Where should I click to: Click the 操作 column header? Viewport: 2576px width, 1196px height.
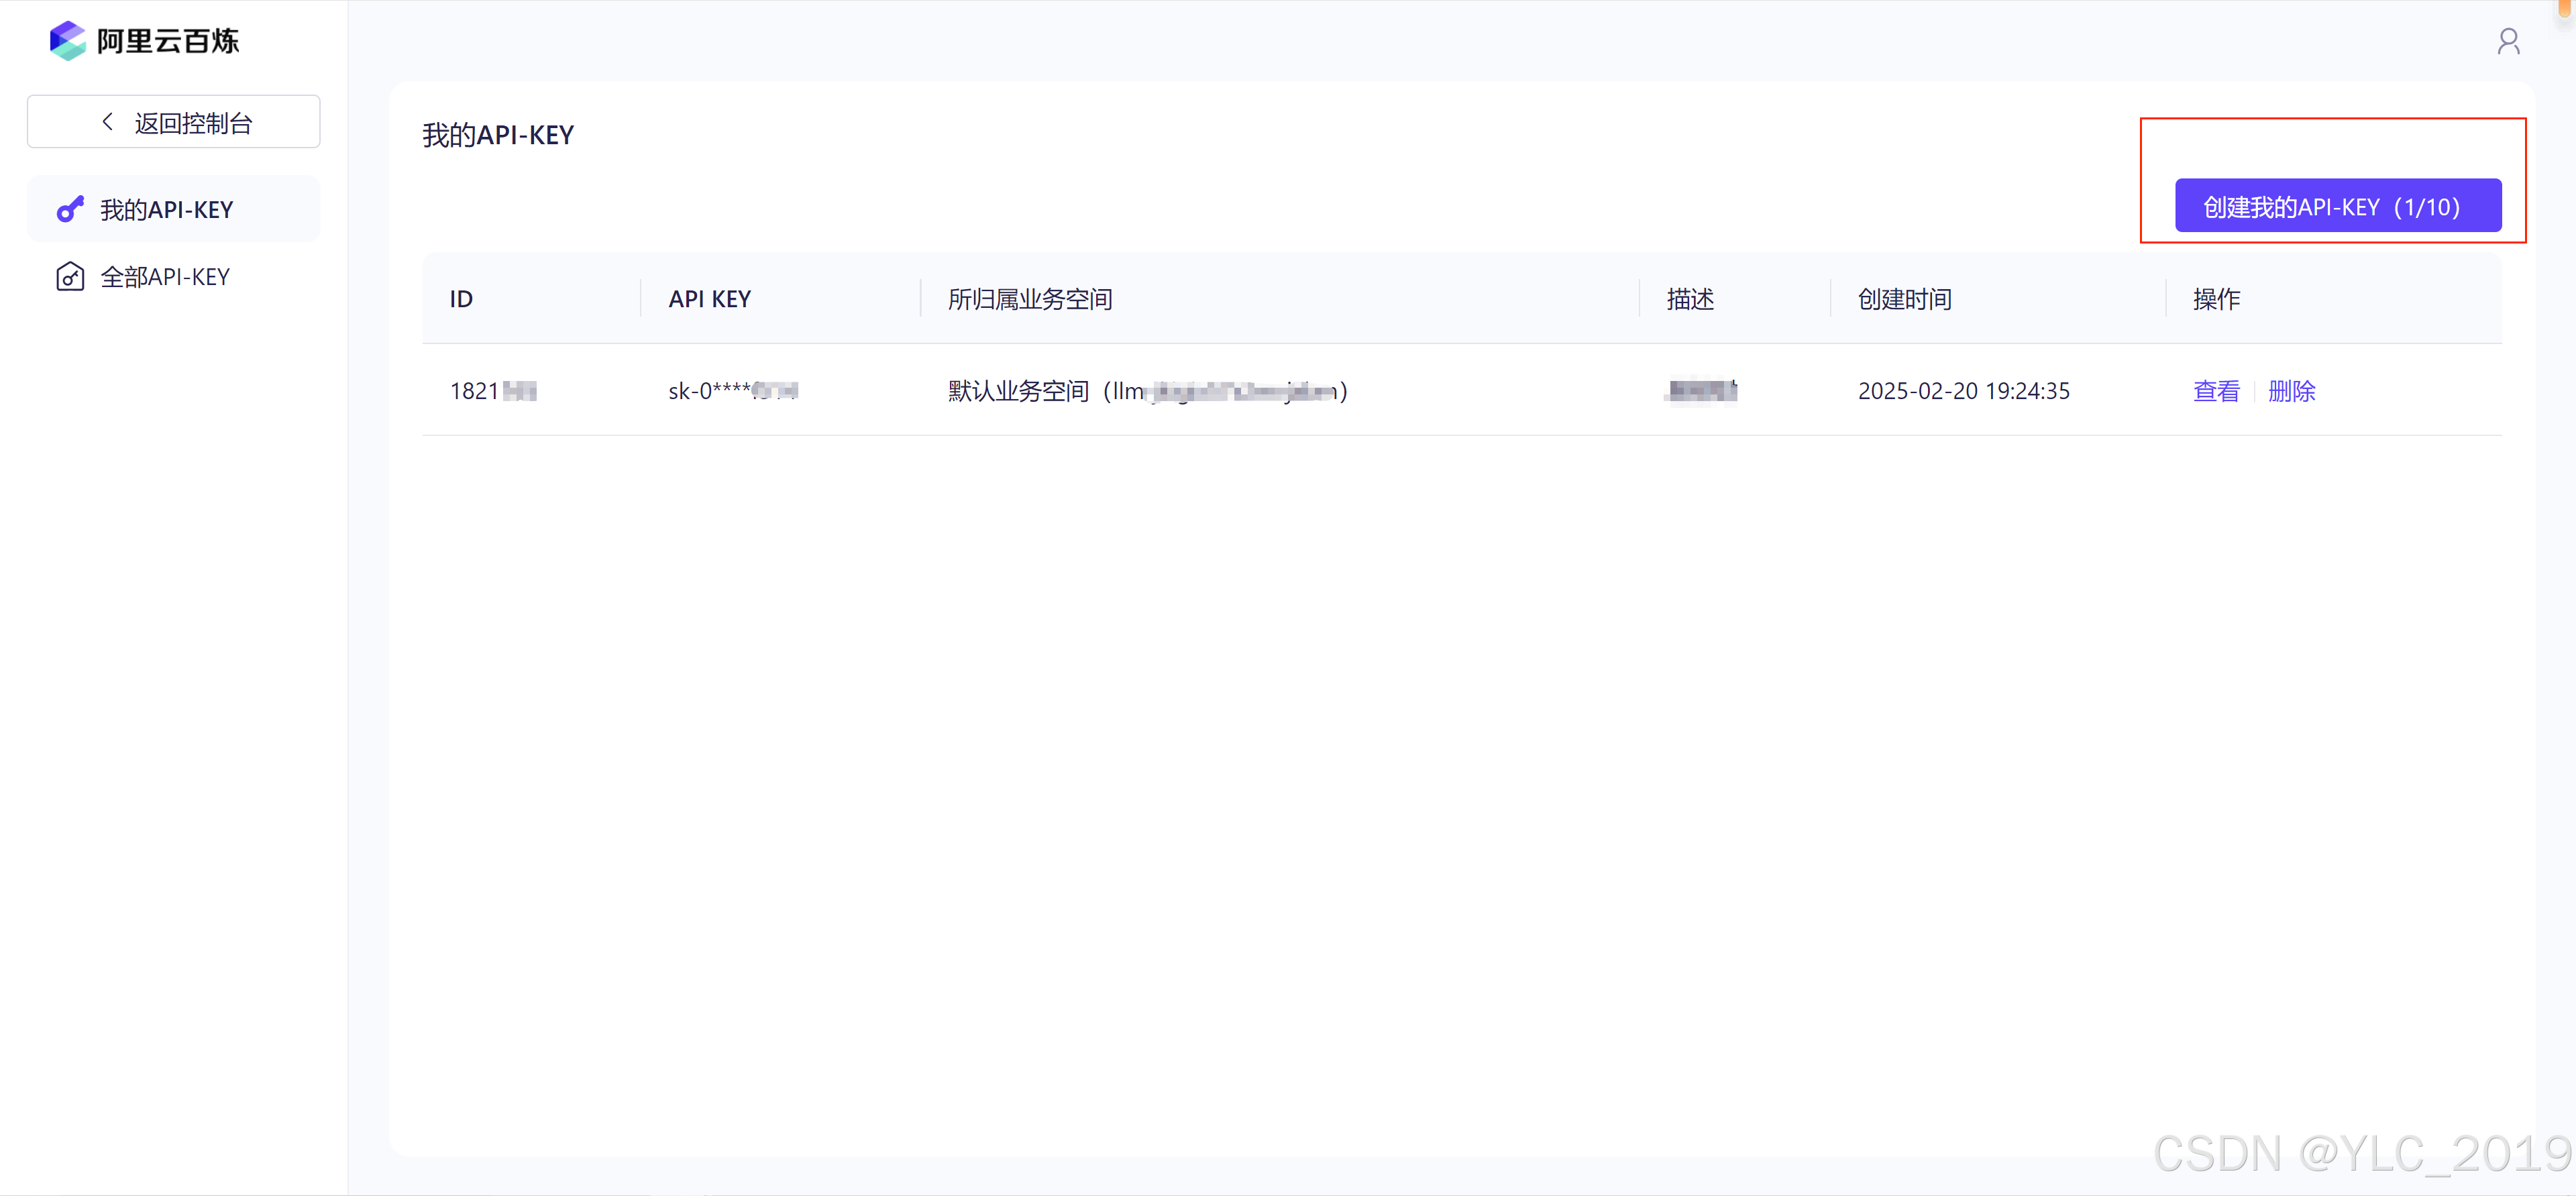pyautogui.click(x=2216, y=299)
